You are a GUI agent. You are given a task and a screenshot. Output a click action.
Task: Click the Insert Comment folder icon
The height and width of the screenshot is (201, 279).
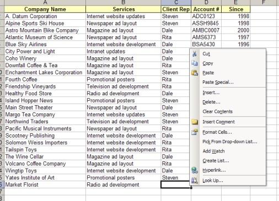click(195, 122)
